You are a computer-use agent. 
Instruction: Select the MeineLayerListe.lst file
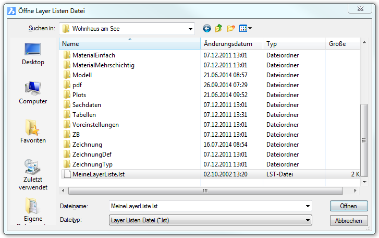click(98, 174)
